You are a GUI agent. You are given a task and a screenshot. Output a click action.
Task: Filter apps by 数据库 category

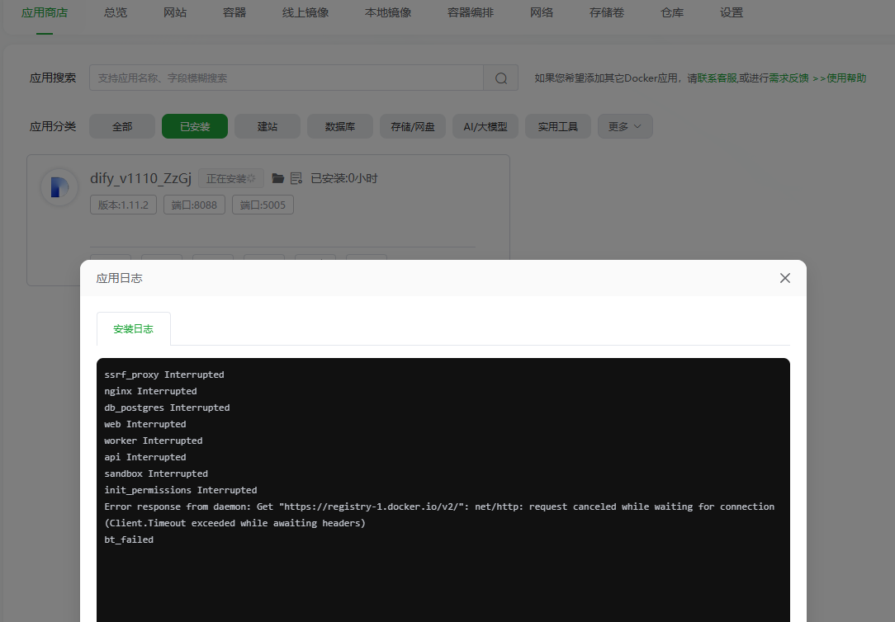pos(339,126)
